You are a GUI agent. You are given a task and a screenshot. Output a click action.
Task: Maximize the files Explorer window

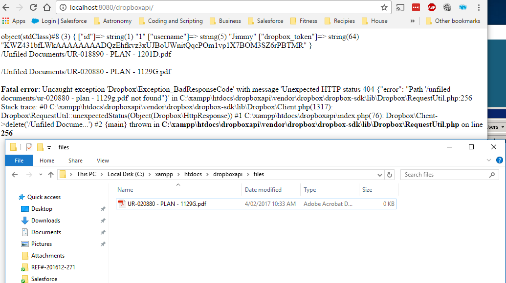pyautogui.click(x=471, y=147)
